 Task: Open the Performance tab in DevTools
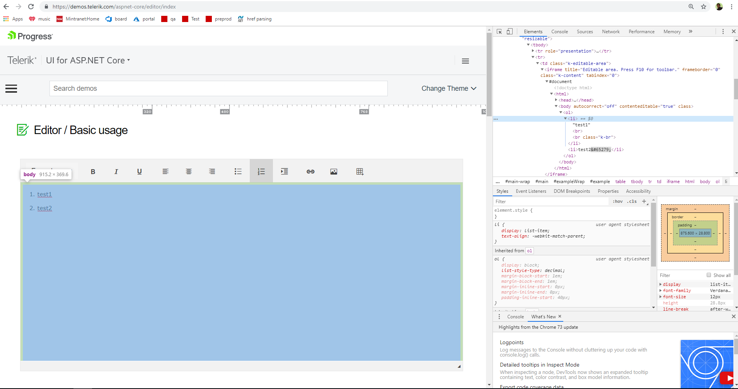pos(641,32)
